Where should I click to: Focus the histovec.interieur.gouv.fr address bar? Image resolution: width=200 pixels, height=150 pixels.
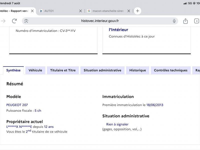(x=100, y=21)
